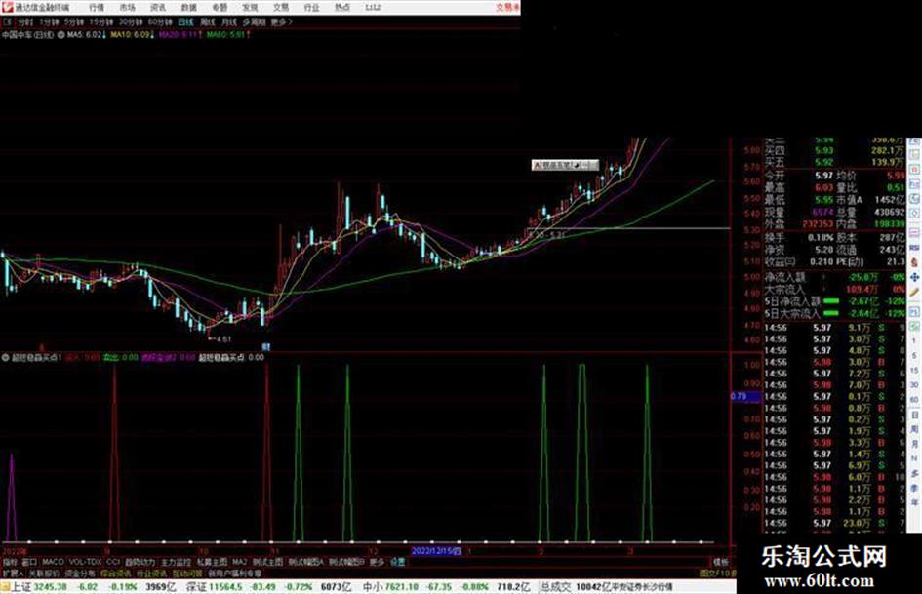The width and height of the screenshot is (922, 594).
Task: Open the 行业 menu
Action: 311,7
